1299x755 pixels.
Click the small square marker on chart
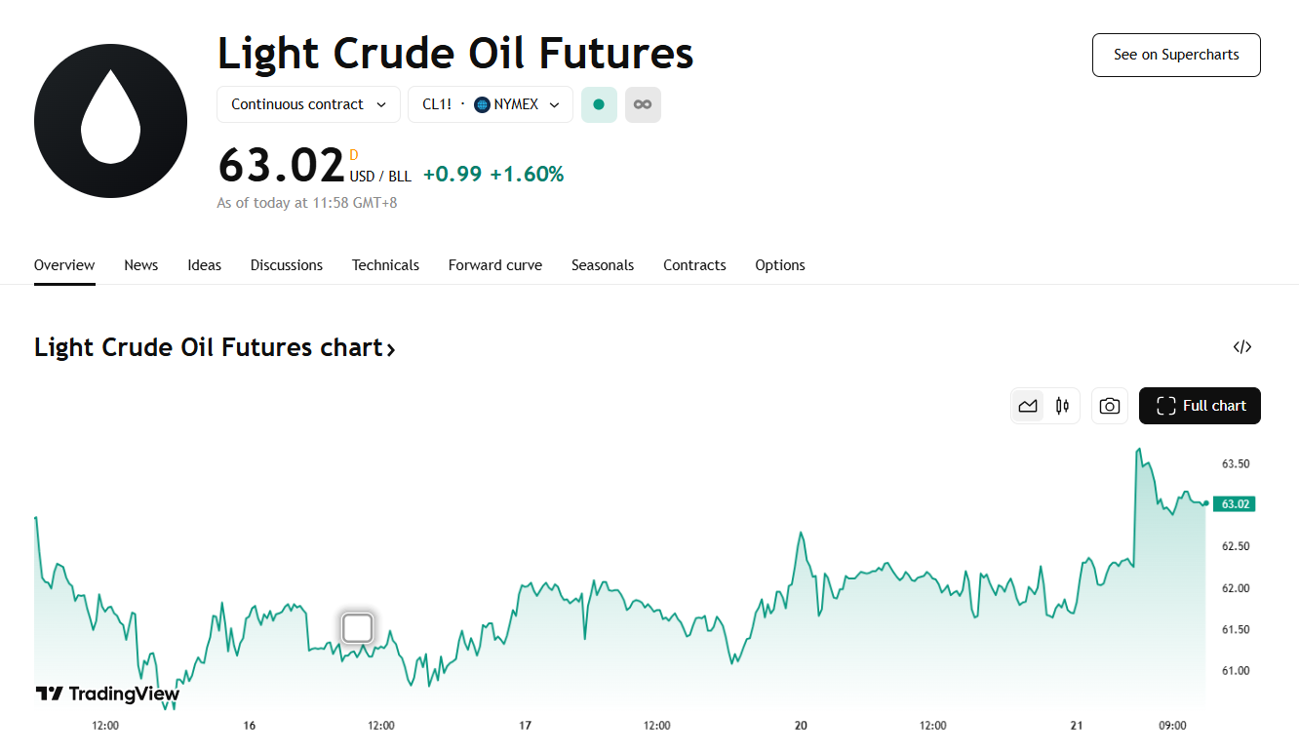[x=358, y=628]
